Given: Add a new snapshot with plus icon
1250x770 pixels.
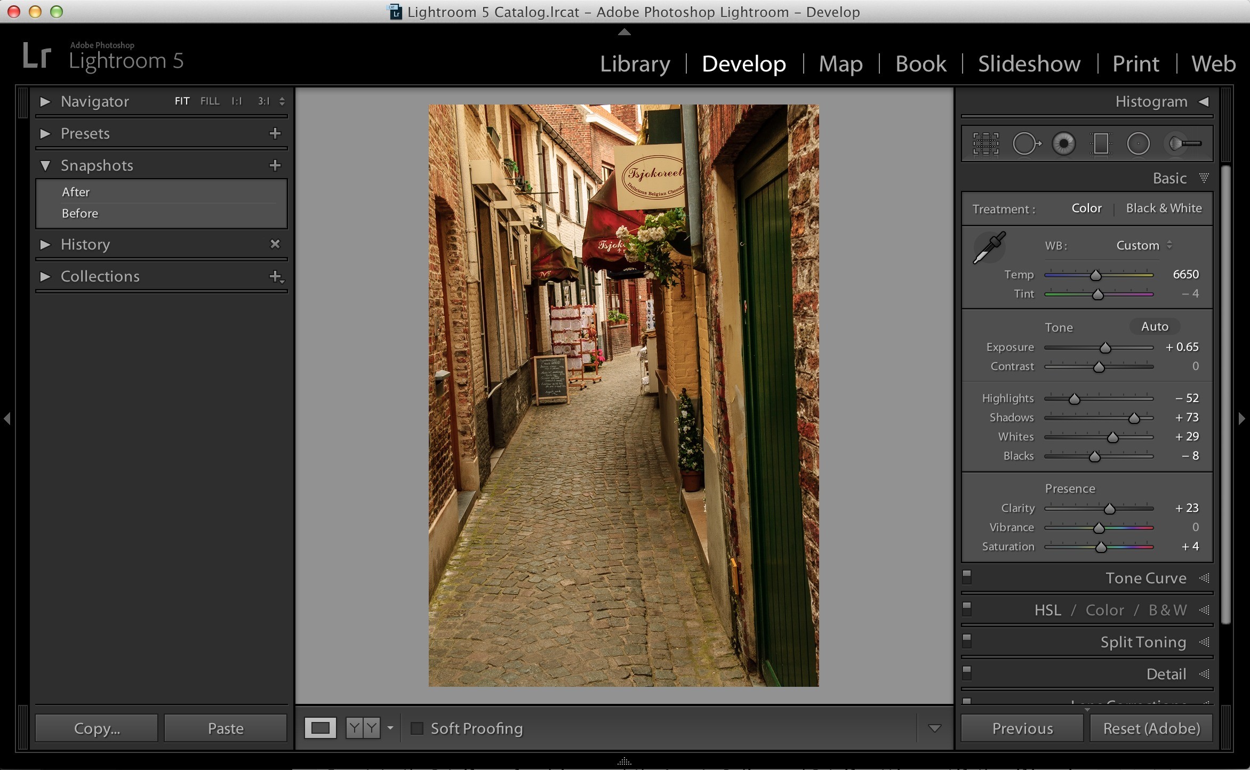Looking at the screenshot, I should coord(275,165).
